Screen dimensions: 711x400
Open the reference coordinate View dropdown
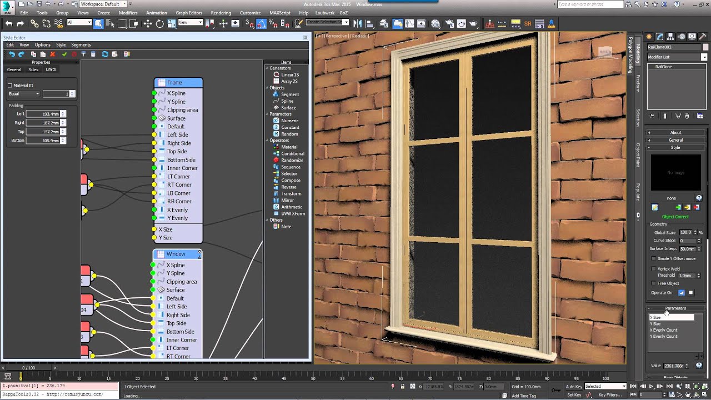point(191,22)
